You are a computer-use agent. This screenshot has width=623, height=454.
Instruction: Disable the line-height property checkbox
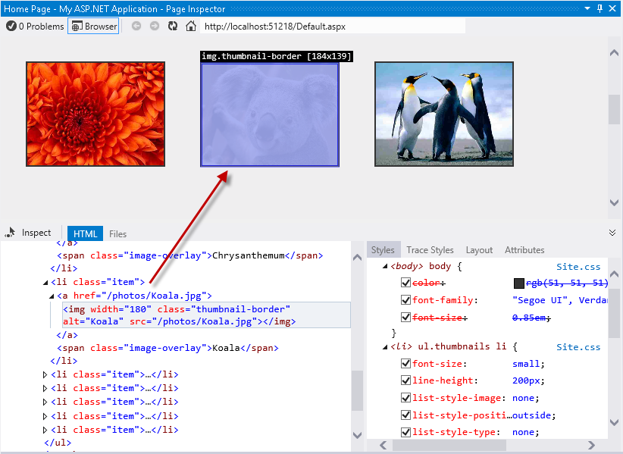[x=406, y=380]
